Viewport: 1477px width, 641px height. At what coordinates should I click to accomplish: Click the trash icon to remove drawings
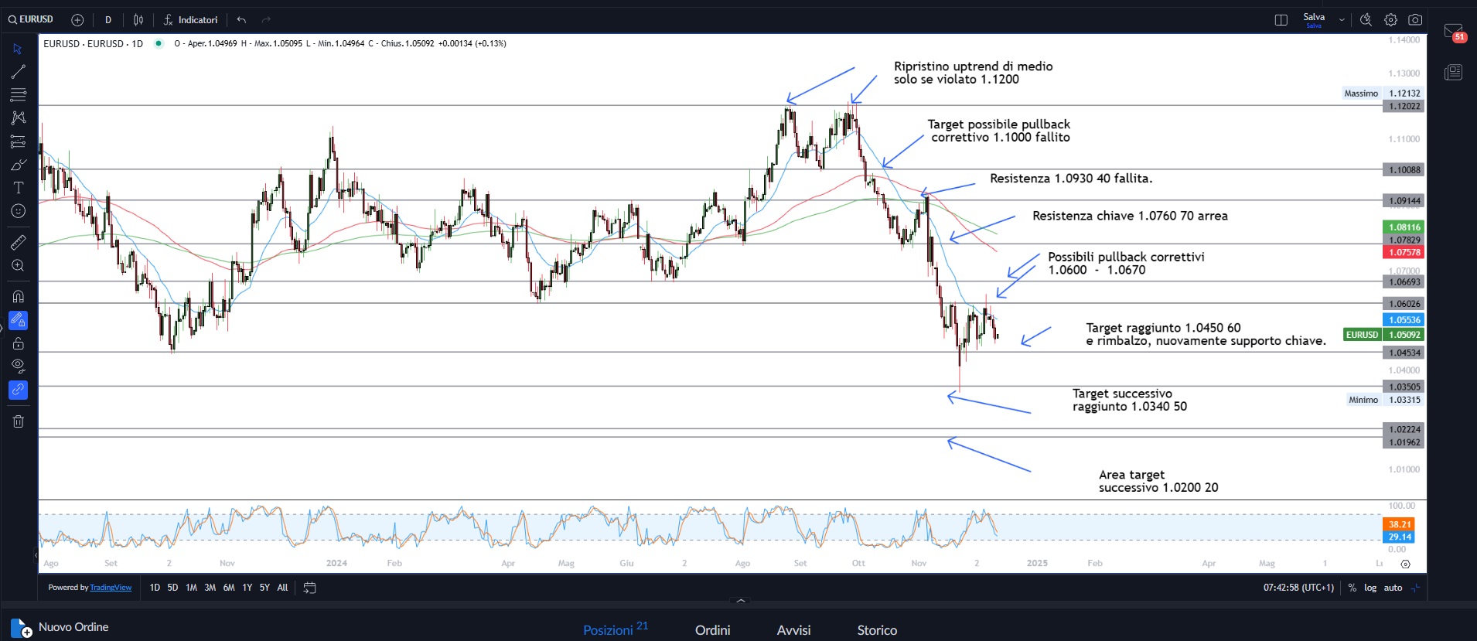[18, 421]
